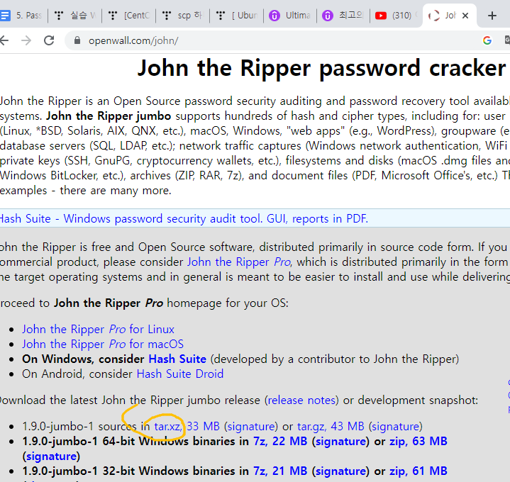Image resolution: width=510 pixels, height=482 pixels.
Task: Switch to the 'scp 하' tab
Action: tap(183, 16)
